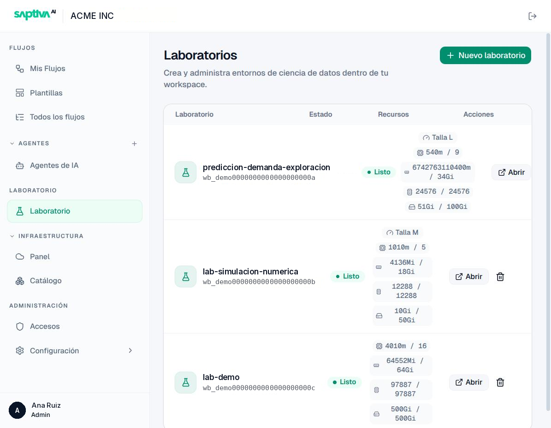The image size is (551, 428).
Task: Click the storage chip 51Gi / 100Gi
Action: tap(438, 207)
